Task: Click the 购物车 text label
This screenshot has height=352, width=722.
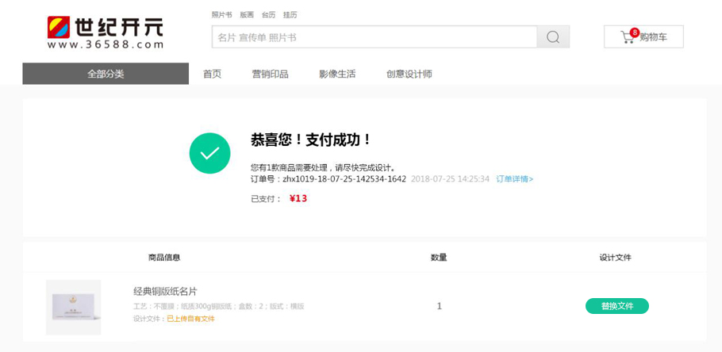Action: (653, 37)
